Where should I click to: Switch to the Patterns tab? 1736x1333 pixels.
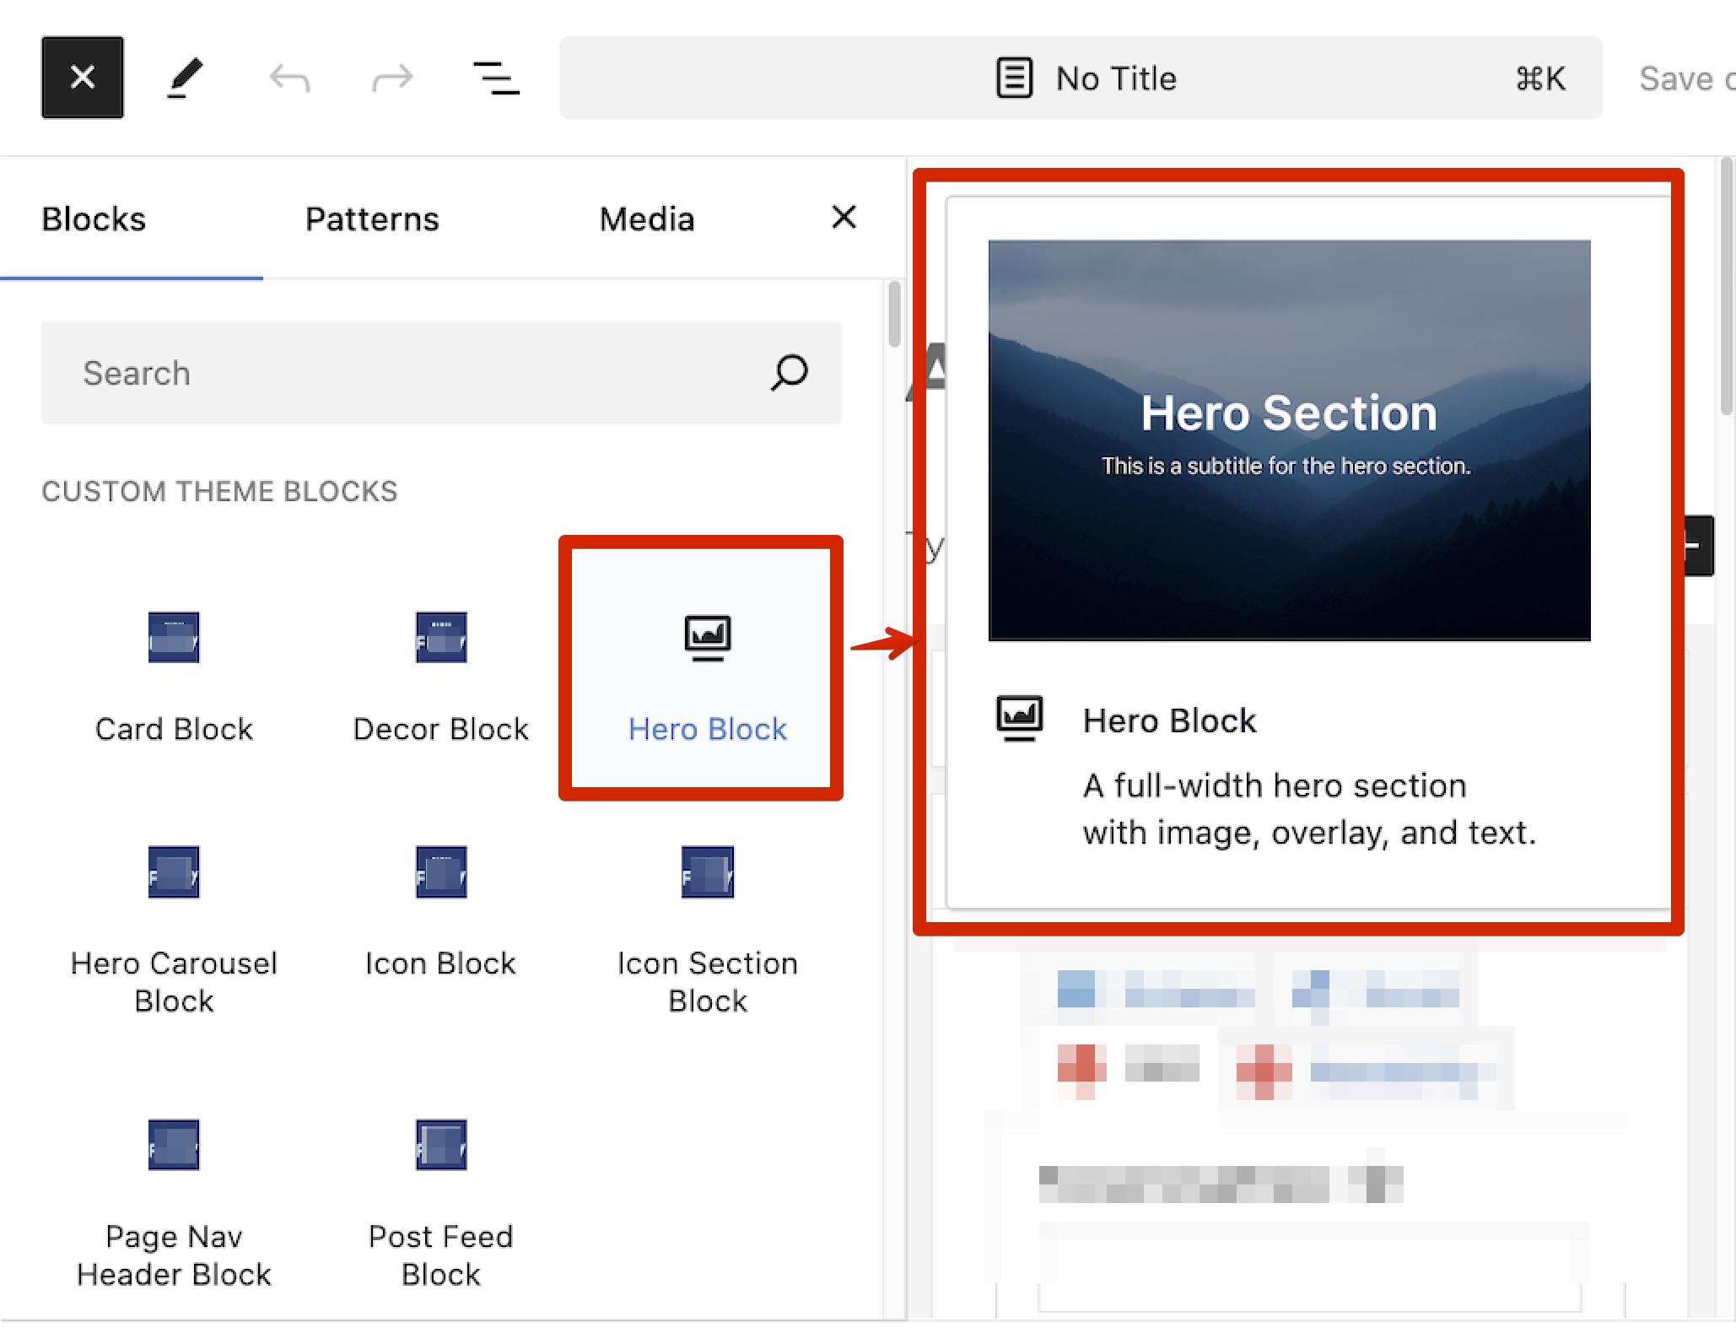[372, 219]
